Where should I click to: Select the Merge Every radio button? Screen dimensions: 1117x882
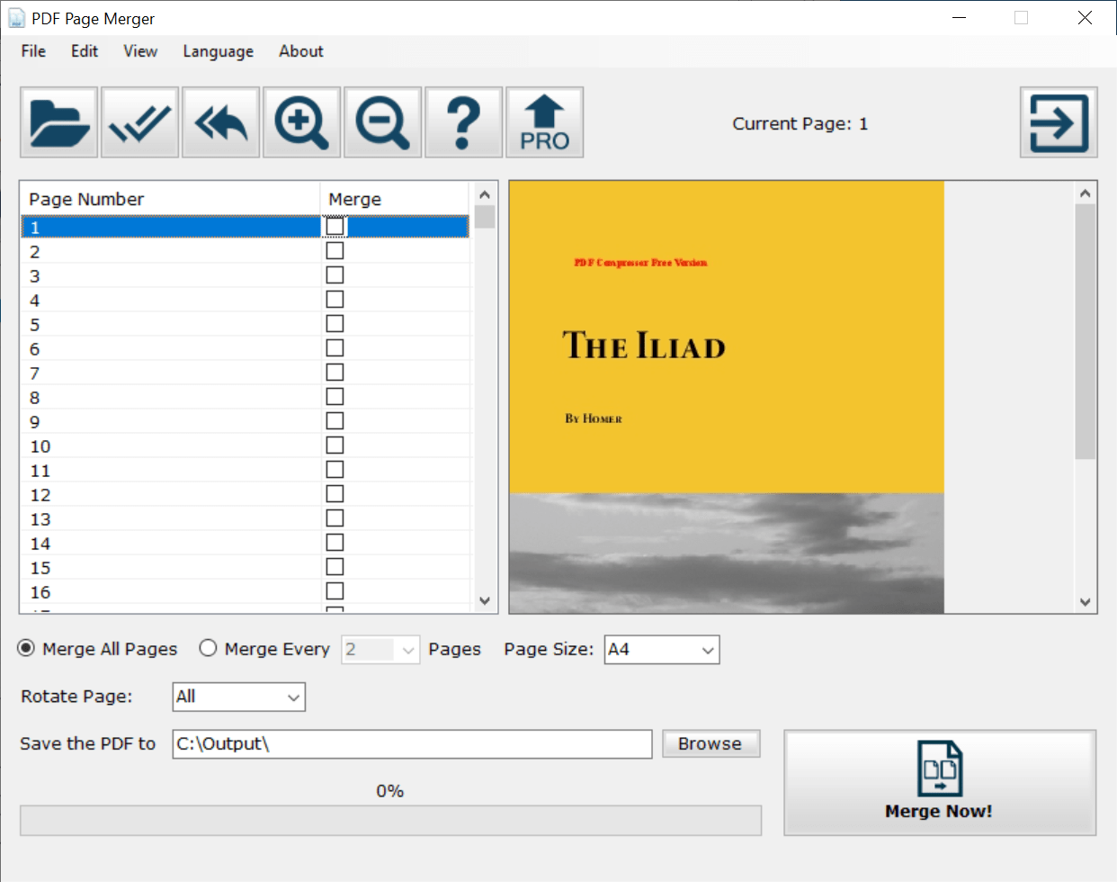[x=208, y=648]
